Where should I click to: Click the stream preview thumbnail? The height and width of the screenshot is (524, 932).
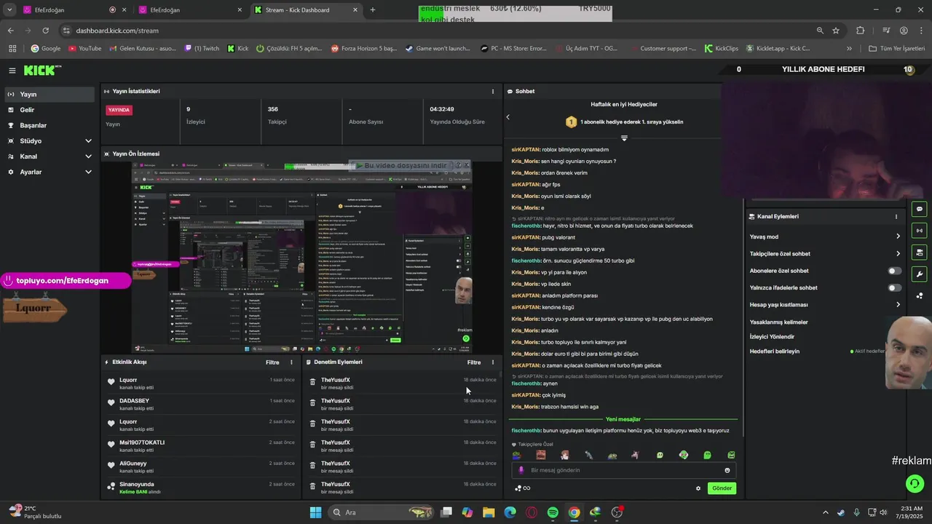pos(301,256)
